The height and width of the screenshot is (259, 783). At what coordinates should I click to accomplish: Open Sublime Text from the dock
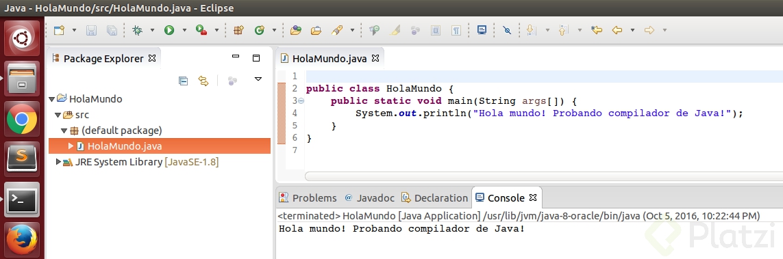22,159
